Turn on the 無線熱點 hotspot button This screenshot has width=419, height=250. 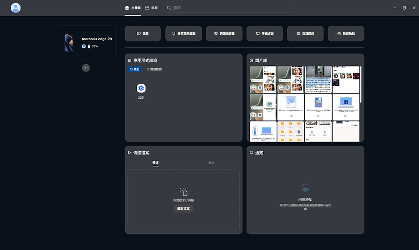(x=346, y=33)
